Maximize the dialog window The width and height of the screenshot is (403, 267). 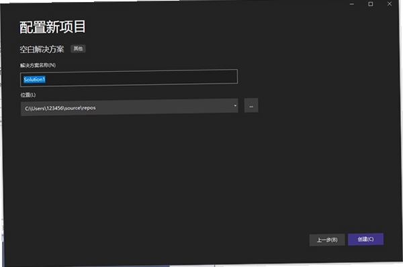[x=371, y=4]
